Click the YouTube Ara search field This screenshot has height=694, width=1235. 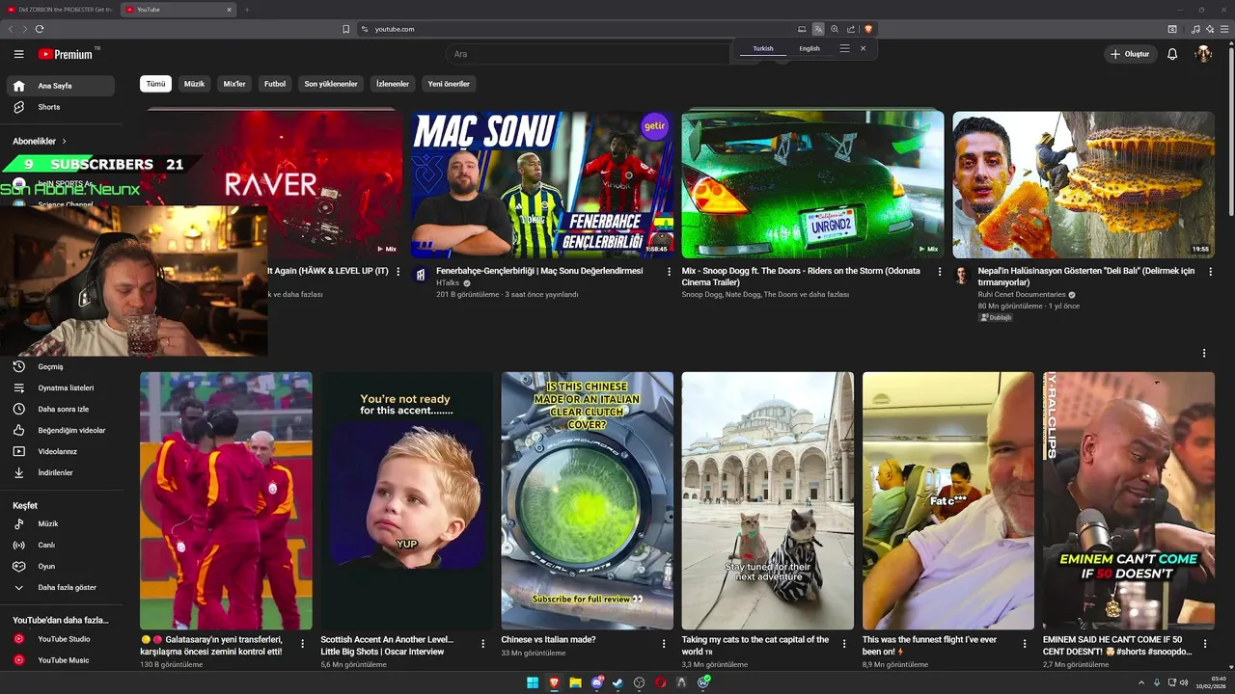[x=589, y=54]
